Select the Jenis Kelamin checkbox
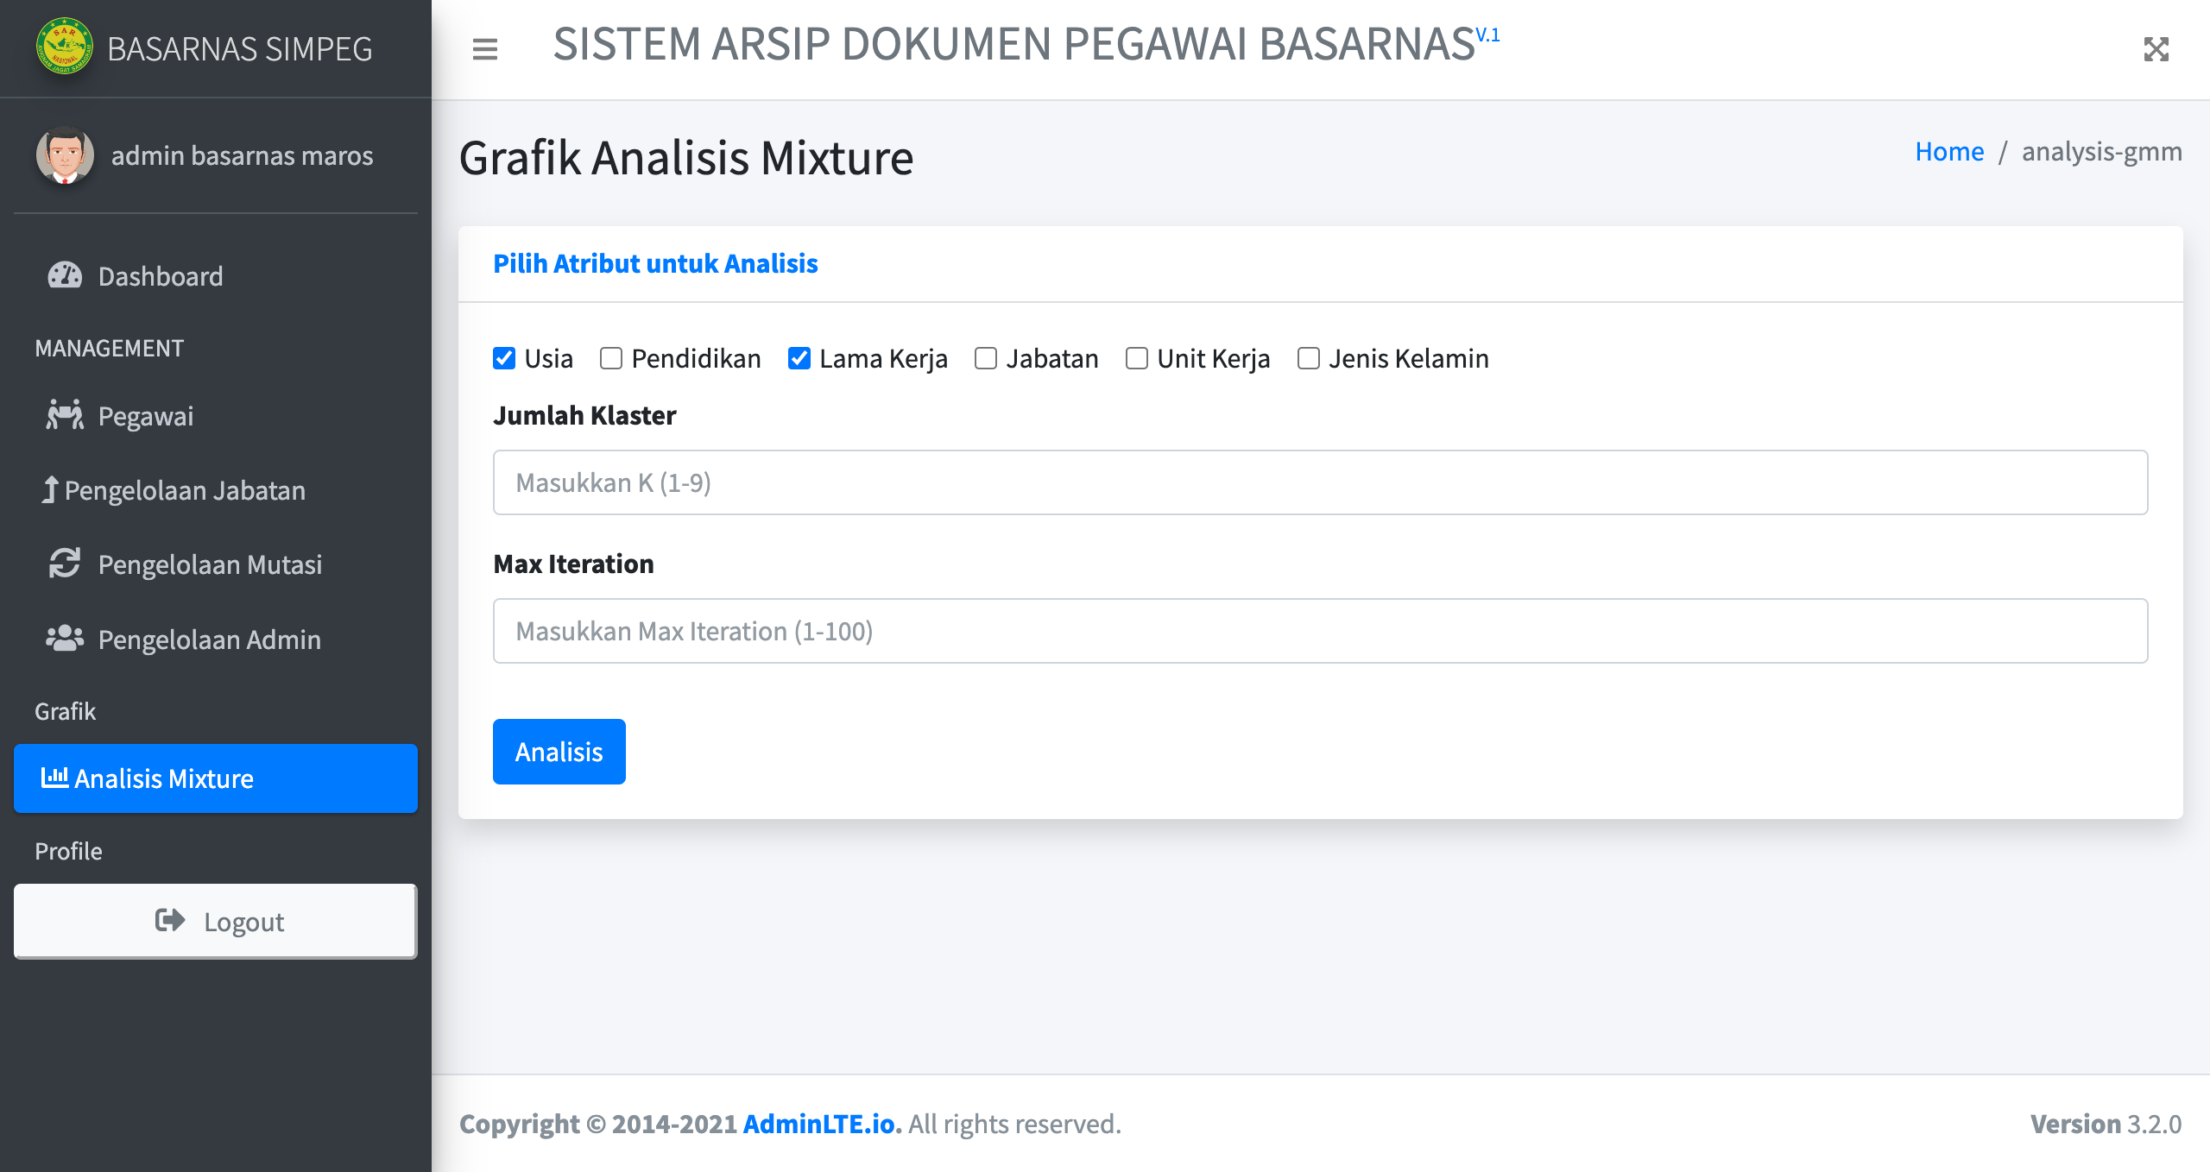 point(1309,358)
